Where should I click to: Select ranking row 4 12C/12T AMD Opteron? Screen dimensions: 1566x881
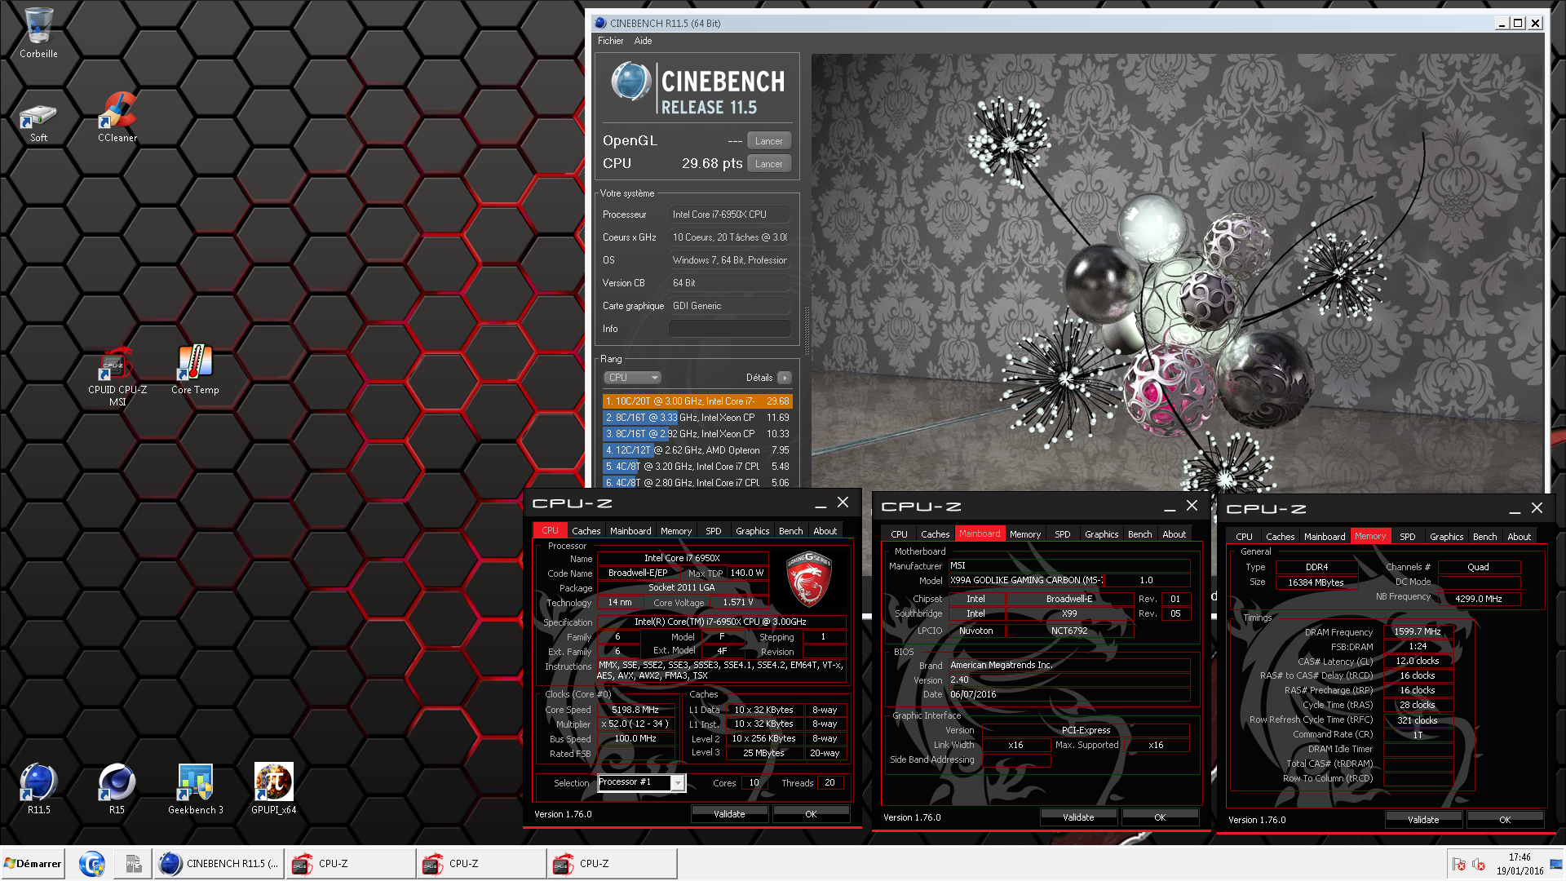tap(697, 450)
